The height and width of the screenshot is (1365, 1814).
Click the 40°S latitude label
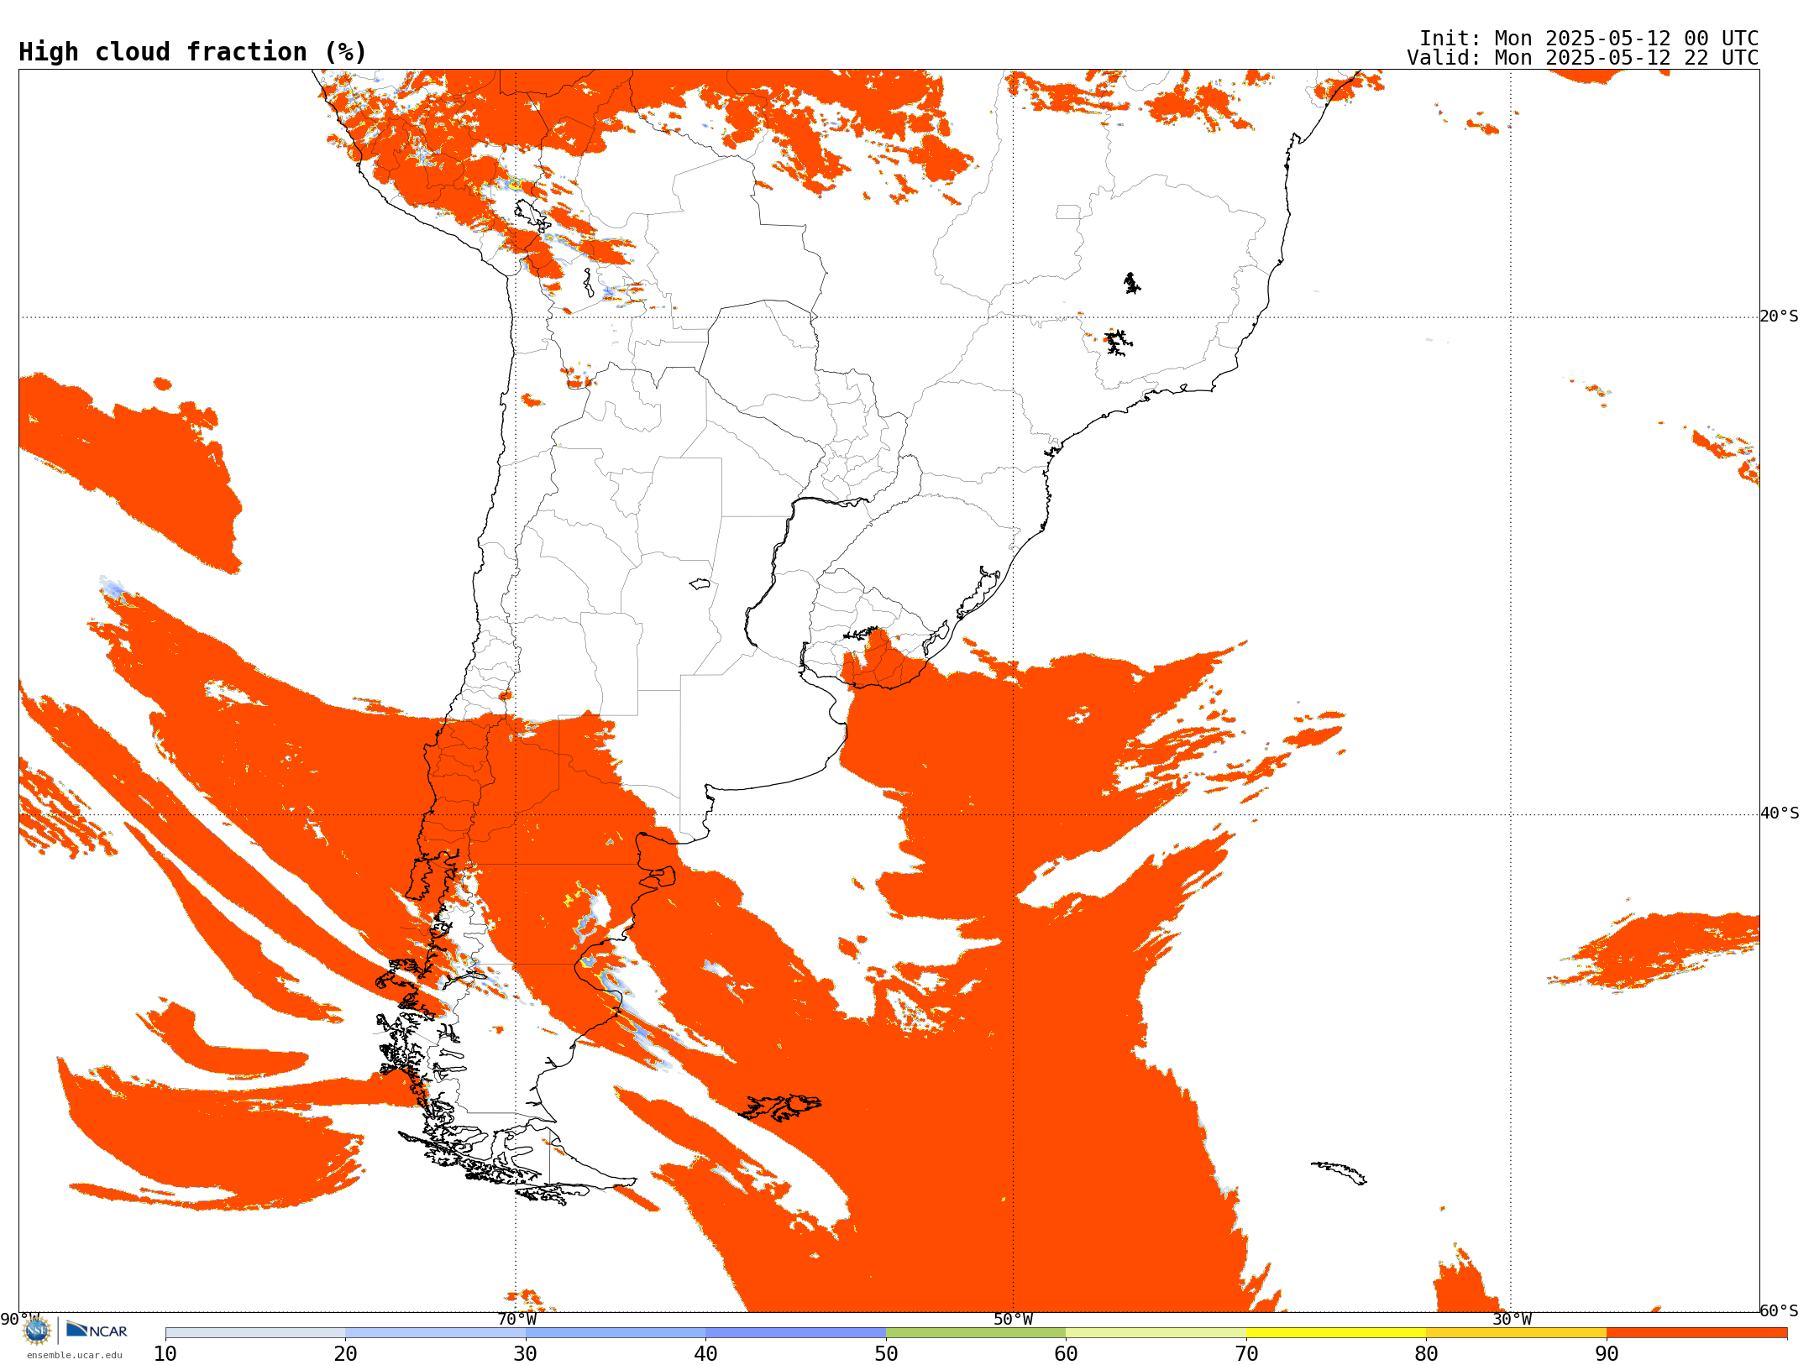(1780, 813)
